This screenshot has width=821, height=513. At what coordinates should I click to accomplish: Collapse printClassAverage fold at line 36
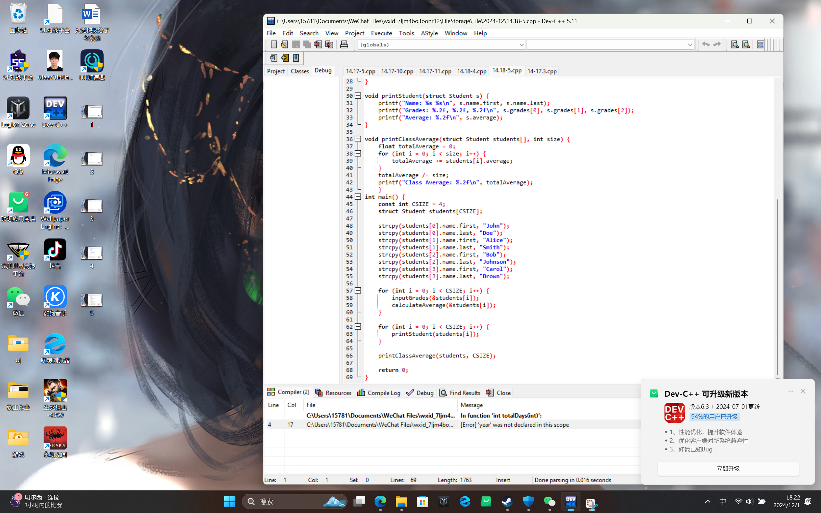pyautogui.click(x=358, y=139)
